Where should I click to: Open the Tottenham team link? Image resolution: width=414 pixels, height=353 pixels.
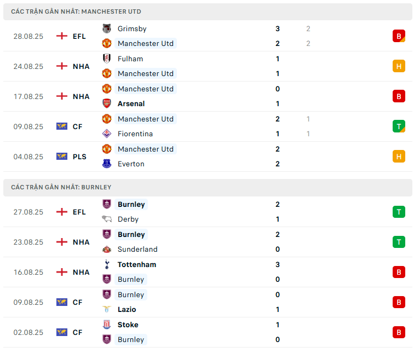tap(137, 265)
